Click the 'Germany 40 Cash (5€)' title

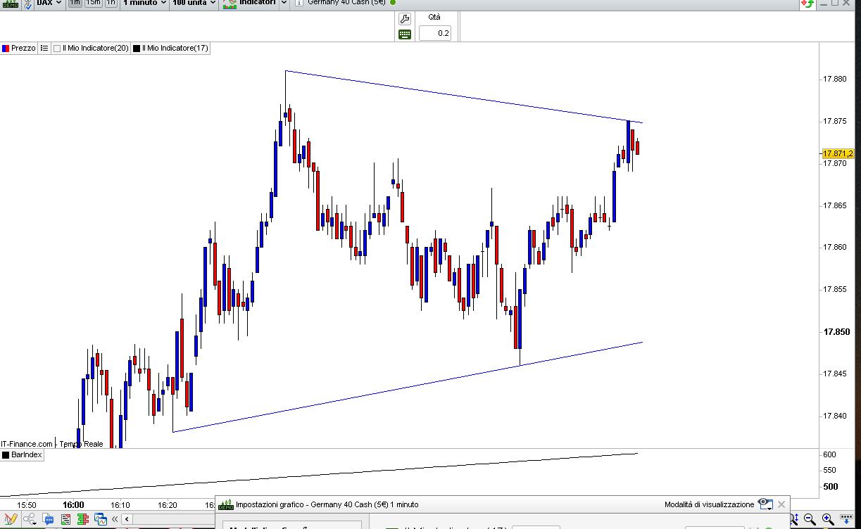tap(346, 3)
